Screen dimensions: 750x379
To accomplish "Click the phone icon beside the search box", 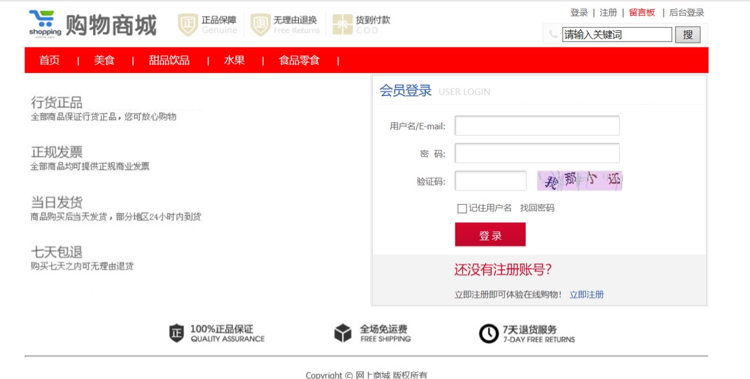I will pos(554,35).
